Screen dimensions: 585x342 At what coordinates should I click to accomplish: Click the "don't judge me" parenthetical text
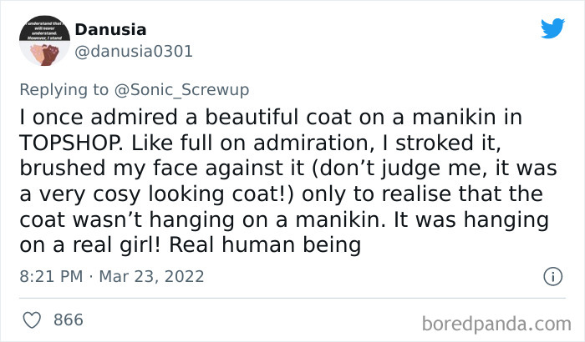point(403,167)
